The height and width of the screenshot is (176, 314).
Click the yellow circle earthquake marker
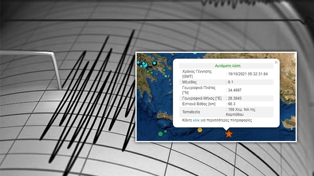200,130
